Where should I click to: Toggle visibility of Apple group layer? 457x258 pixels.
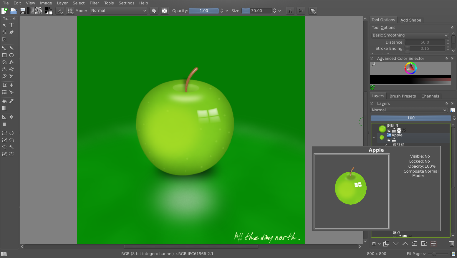tap(389, 140)
